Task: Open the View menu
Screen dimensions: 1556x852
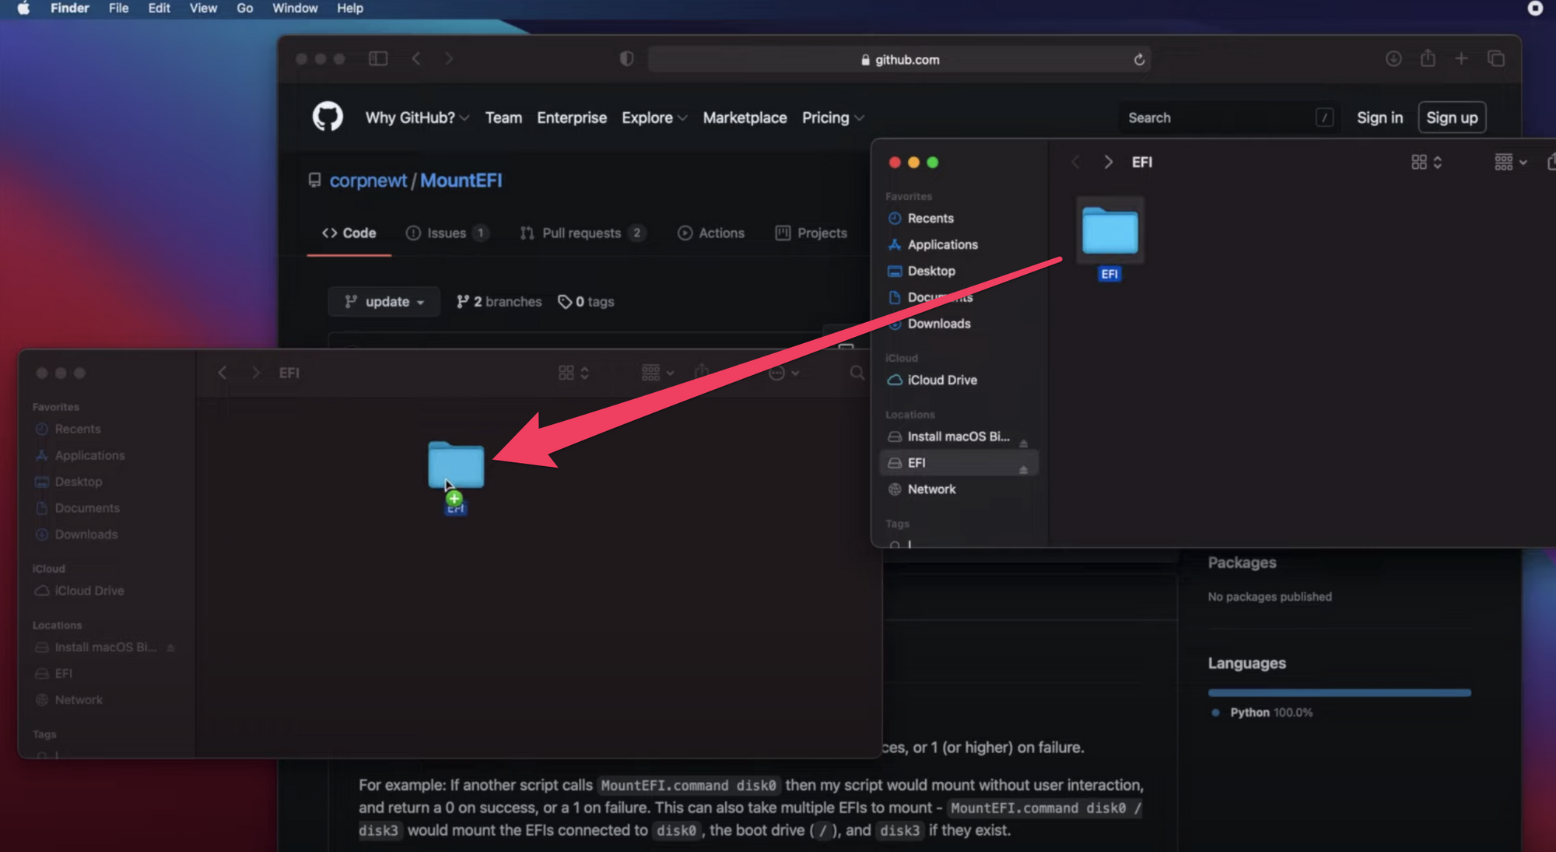Action: tap(203, 9)
